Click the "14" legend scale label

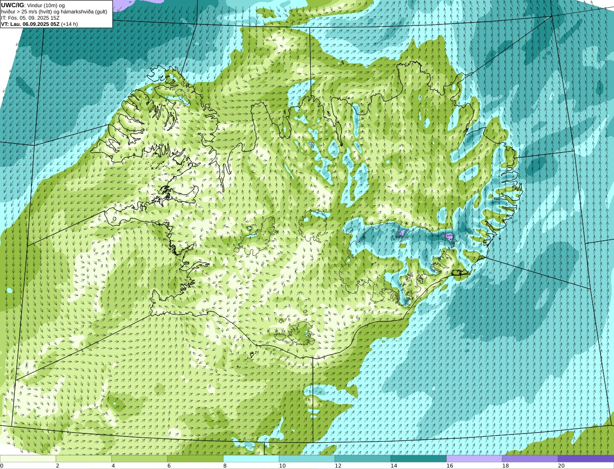(x=394, y=466)
